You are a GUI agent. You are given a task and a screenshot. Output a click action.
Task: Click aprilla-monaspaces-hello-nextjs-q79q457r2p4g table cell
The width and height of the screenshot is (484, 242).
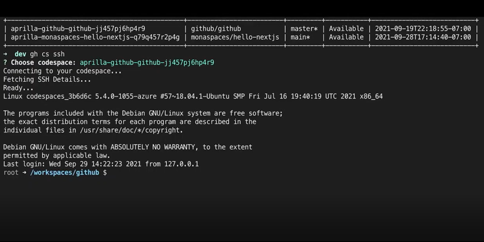(95, 38)
